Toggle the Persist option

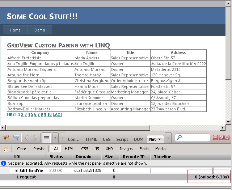coord(39,149)
